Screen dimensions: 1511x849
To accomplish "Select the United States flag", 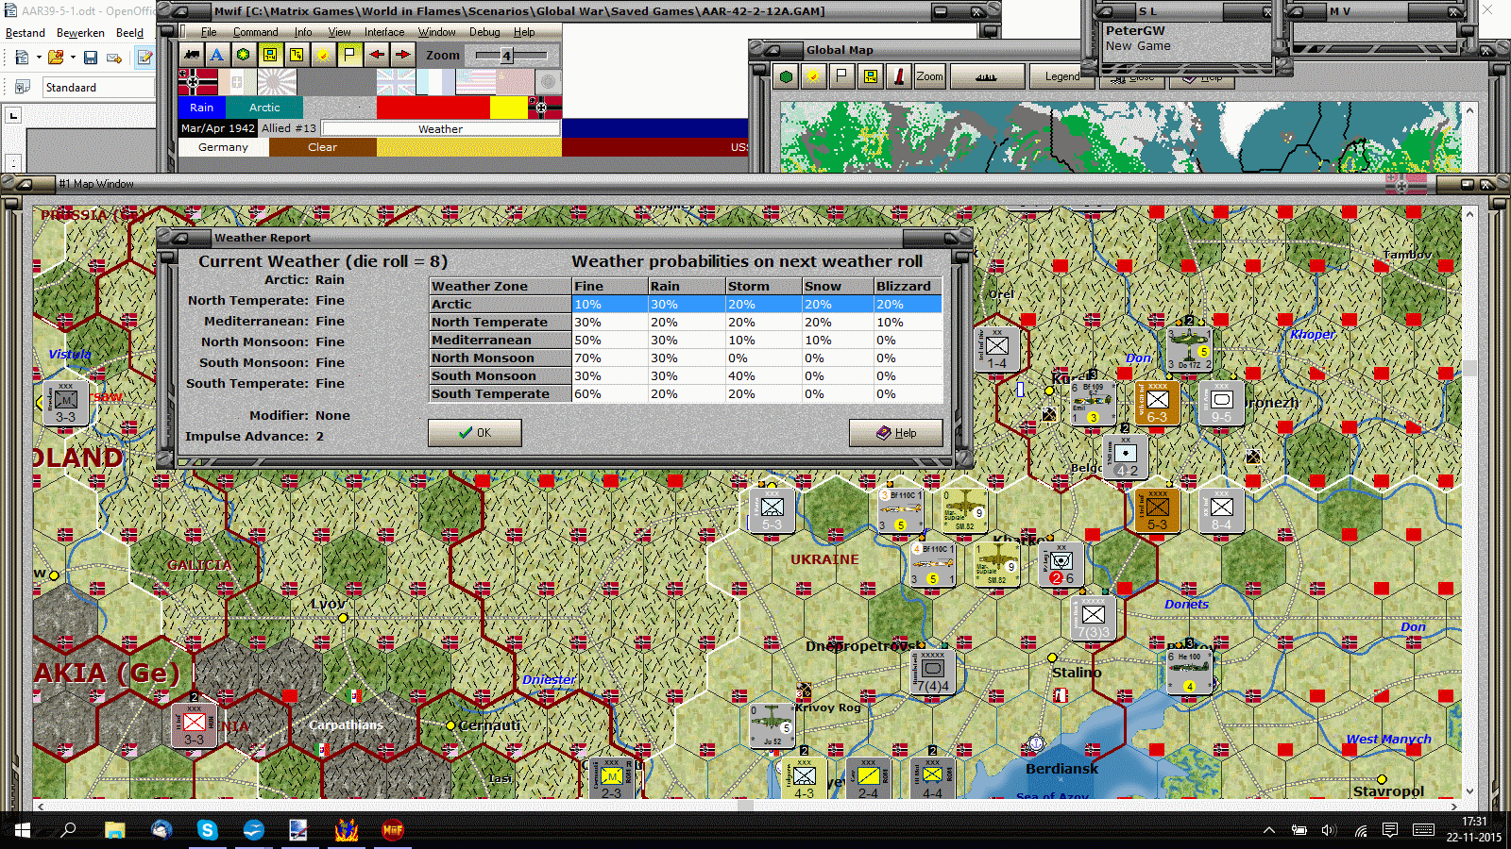I will tap(475, 82).
